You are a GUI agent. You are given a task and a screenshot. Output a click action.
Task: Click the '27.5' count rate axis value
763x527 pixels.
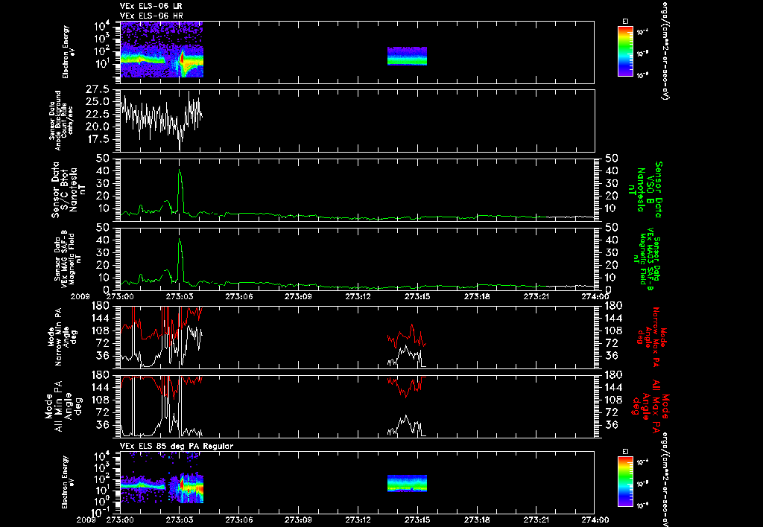click(98, 89)
